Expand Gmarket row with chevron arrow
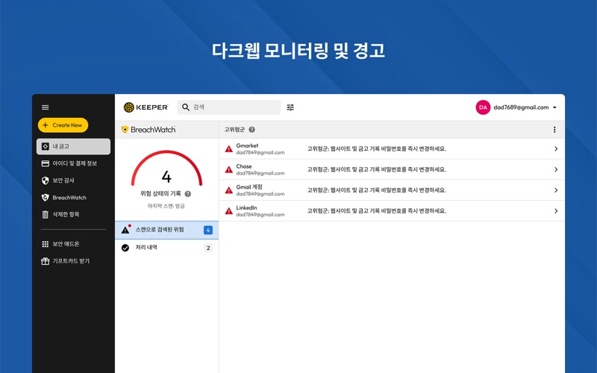Viewport: 597px width, 373px height. click(556, 148)
